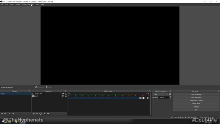
Task: Open ps4 audio settings gear in mixer
Action: (147, 98)
